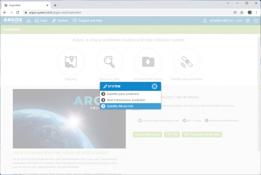
Task: Reload the page with refresh icon
Action: (x=18, y=13)
